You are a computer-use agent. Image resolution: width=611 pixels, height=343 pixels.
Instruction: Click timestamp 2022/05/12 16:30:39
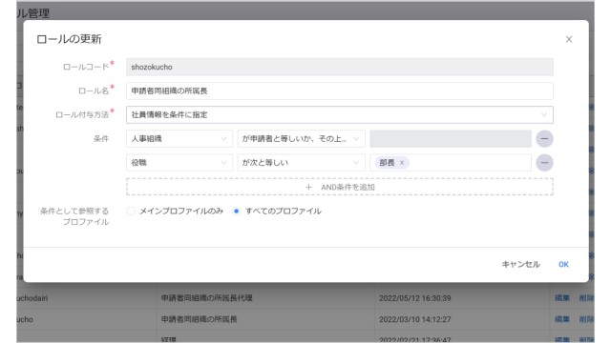click(x=415, y=298)
